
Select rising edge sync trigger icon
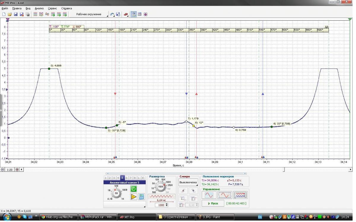tap(183, 191)
